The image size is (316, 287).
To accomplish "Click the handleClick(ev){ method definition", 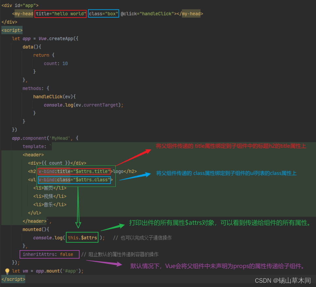I will pos(54,97).
